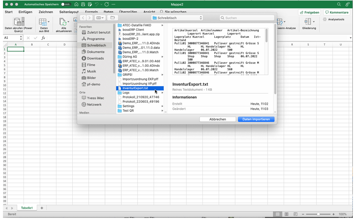Click the Suchen search field
355x219 pixels.
tap(247, 18)
